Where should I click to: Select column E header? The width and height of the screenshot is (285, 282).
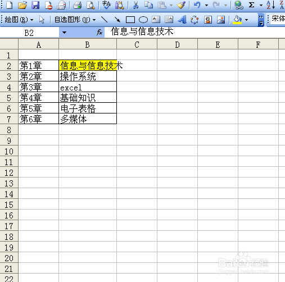tap(218, 44)
